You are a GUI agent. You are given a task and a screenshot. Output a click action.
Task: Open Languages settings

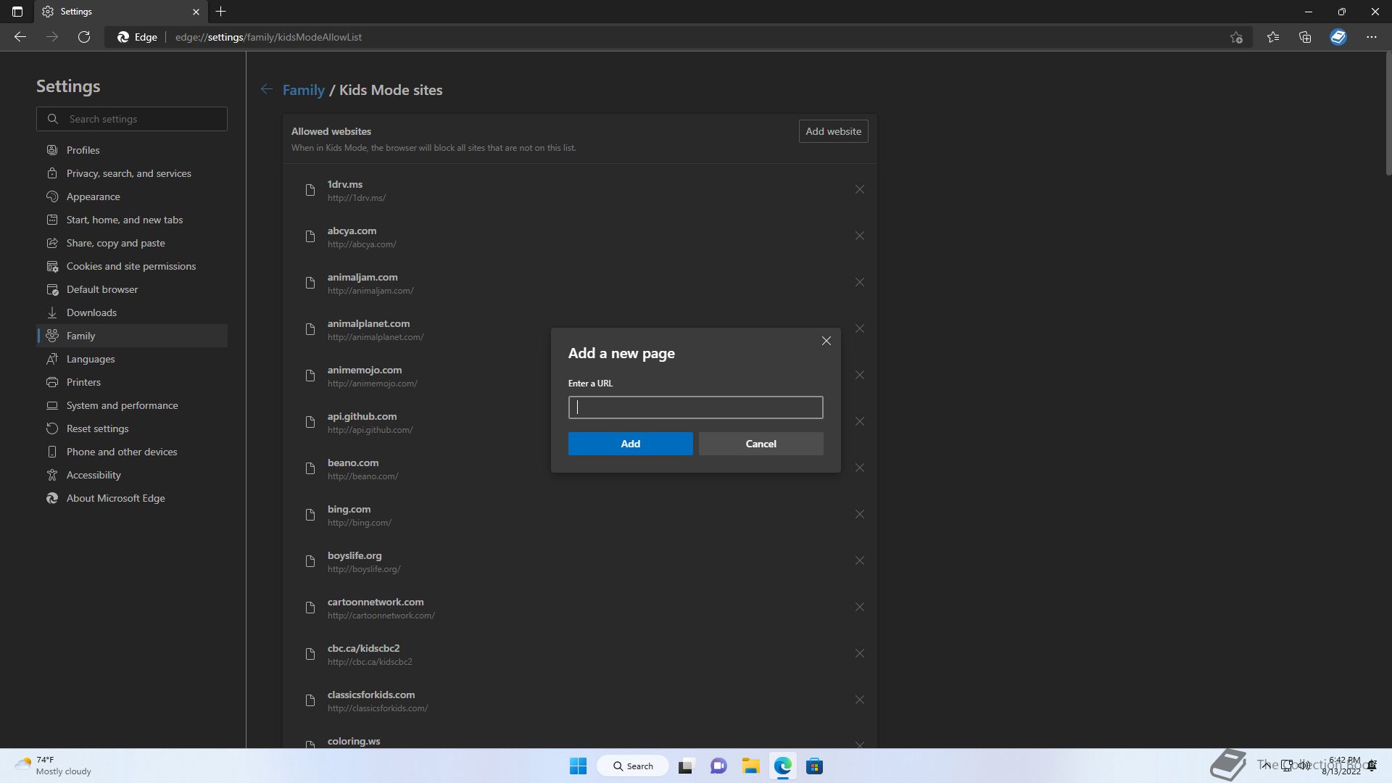click(x=132, y=359)
